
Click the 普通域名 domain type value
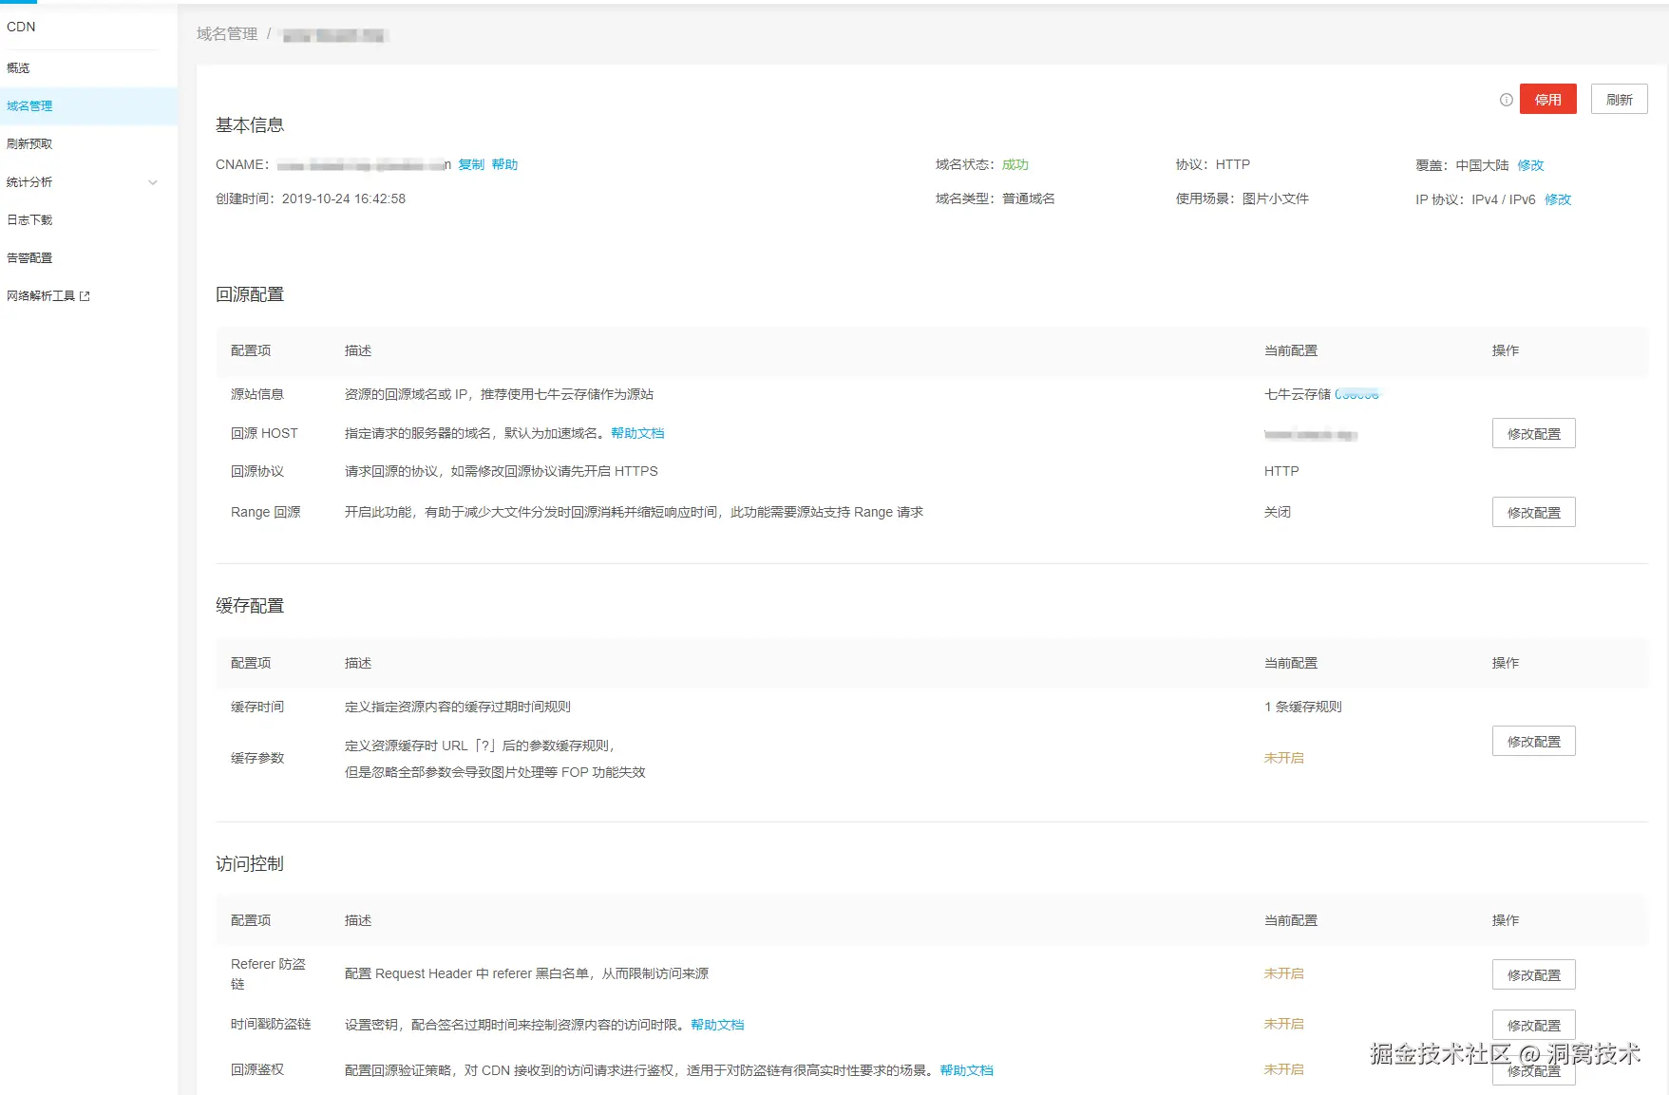(x=1029, y=198)
